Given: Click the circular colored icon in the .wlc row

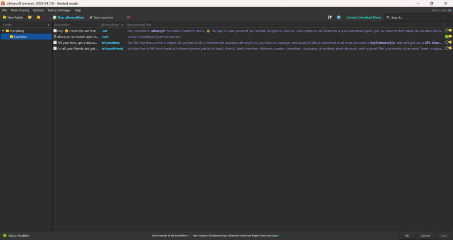Looking at the screenshot, I should tap(447, 31).
